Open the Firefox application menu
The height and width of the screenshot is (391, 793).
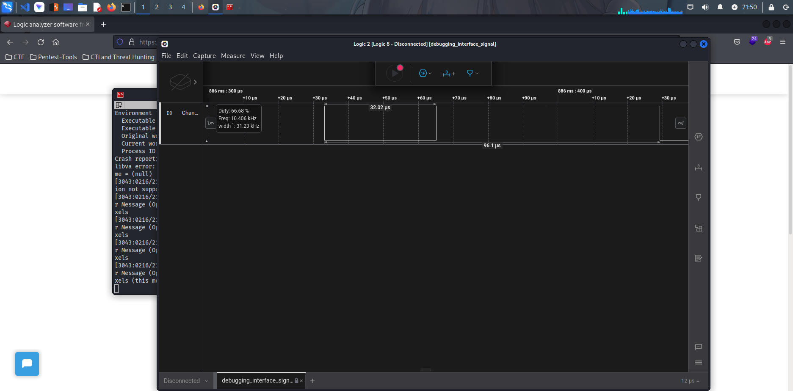[x=783, y=42]
